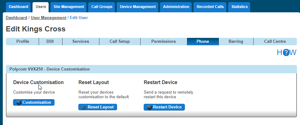The height and width of the screenshot is (125, 300).
Task: Click 'Reset your devices customisation' description
Action: click(104, 95)
